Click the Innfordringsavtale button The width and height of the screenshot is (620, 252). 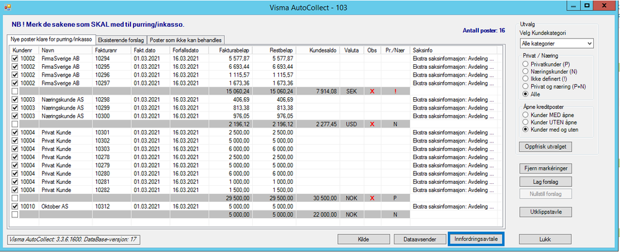point(476,239)
